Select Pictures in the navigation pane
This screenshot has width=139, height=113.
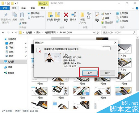tap(10, 56)
